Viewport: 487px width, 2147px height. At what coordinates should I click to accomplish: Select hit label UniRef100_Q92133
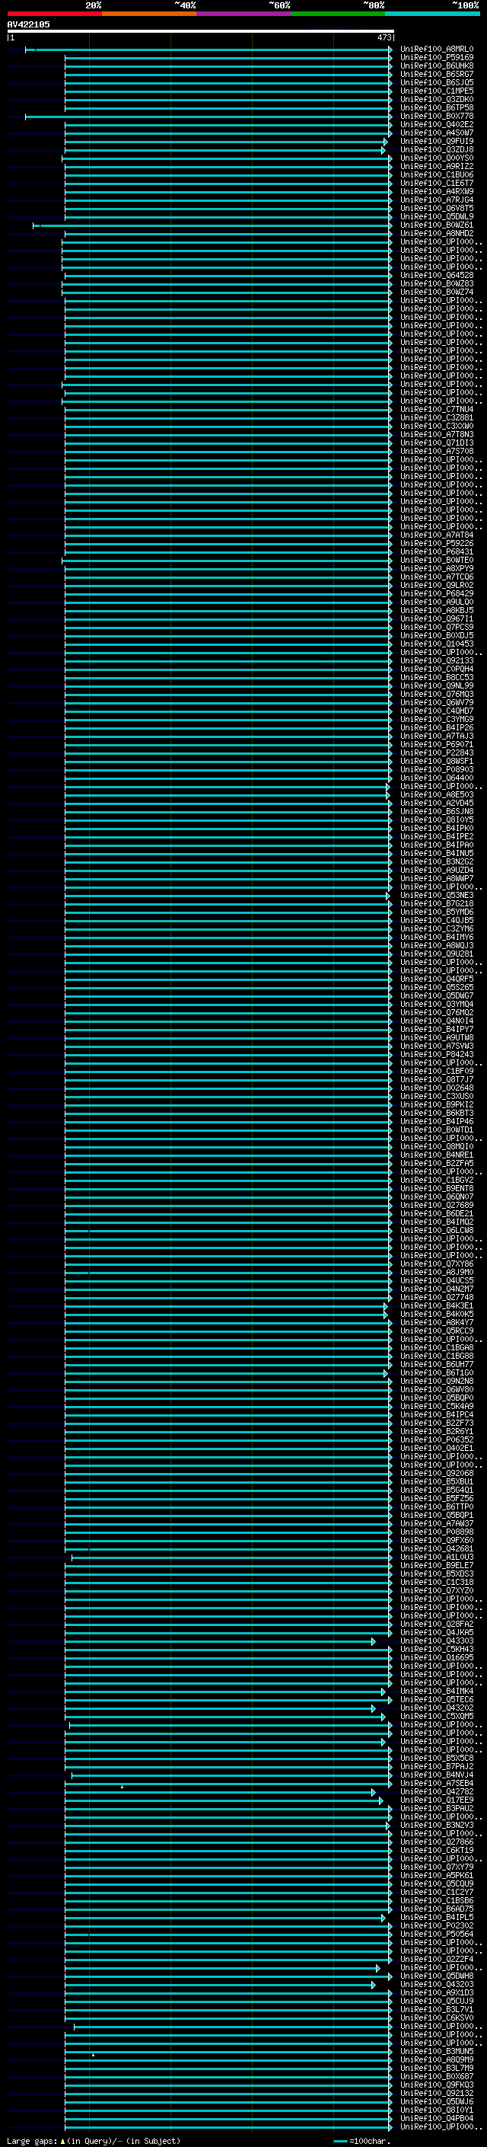[x=436, y=660]
